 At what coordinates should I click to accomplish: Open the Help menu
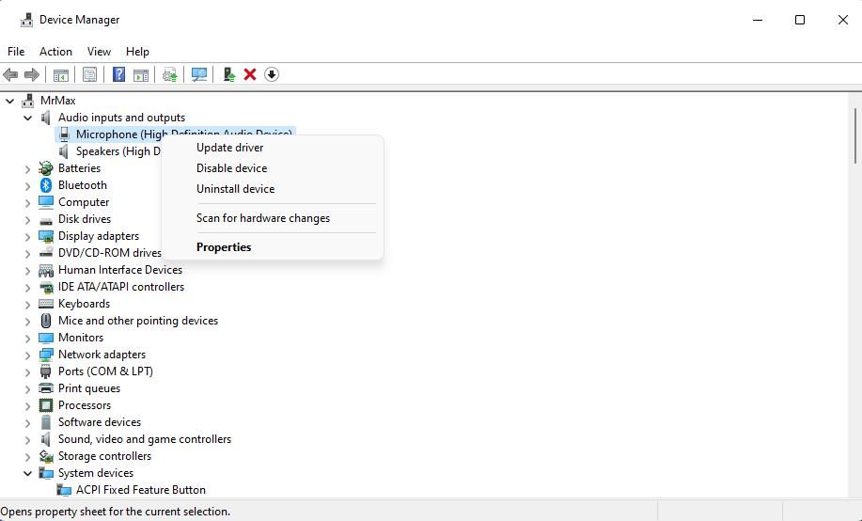coord(137,51)
